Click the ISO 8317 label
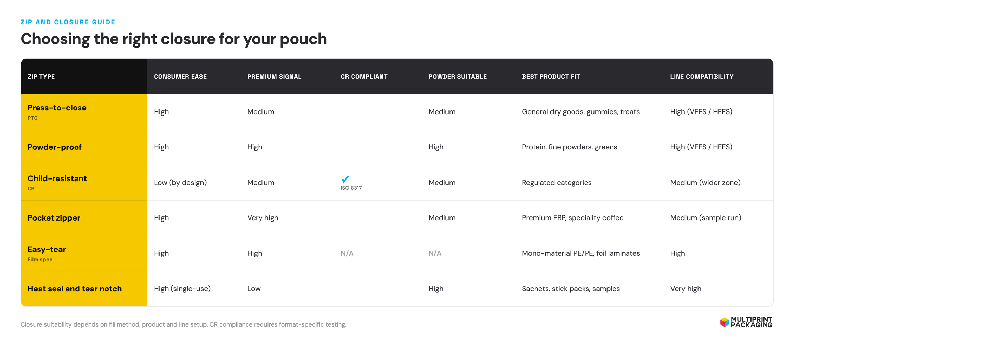This screenshot has height=345, width=992. point(351,188)
